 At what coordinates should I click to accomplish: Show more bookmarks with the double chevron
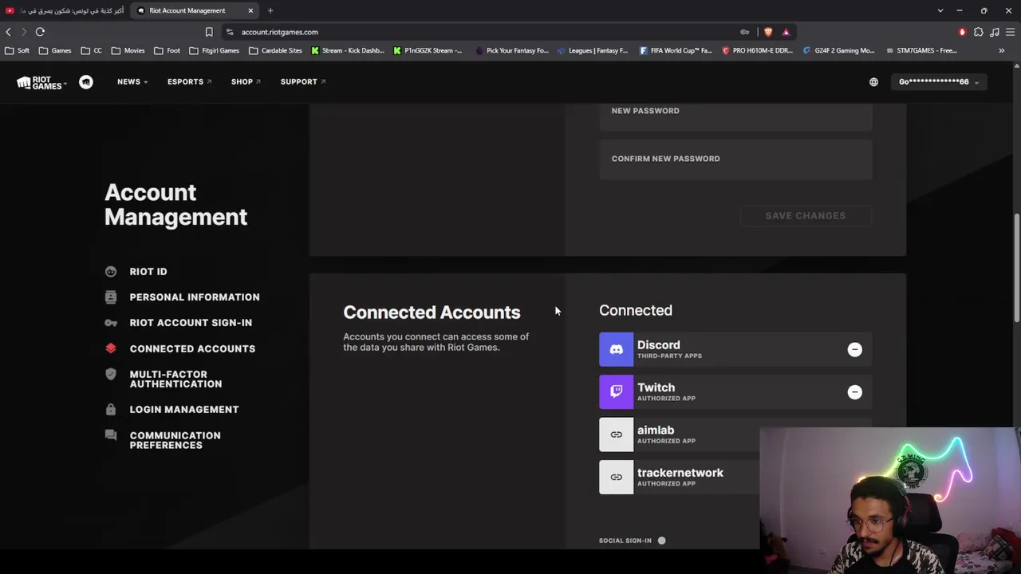[1002, 51]
